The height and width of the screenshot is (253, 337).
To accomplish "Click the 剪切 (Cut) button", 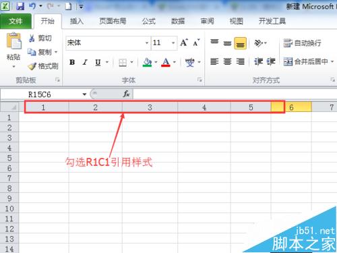I will (x=40, y=38).
